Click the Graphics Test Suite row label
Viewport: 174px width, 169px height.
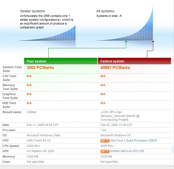click(x=10, y=96)
